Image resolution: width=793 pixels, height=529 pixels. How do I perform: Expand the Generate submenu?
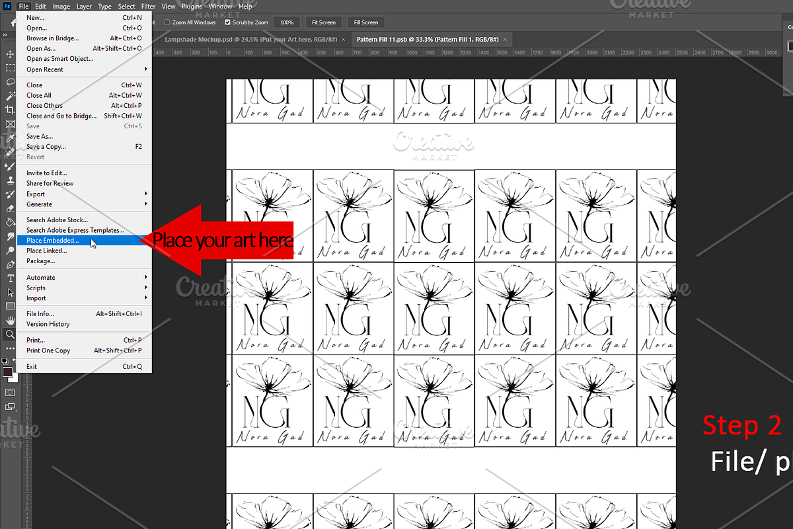tap(84, 204)
